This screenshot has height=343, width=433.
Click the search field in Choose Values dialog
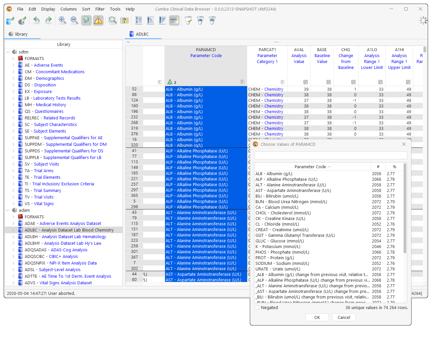330,155
